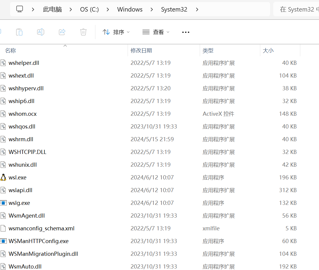The image size is (319, 270).
Task: Click the paste clipboard toolbar icon
Action: (x=19, y=32)
